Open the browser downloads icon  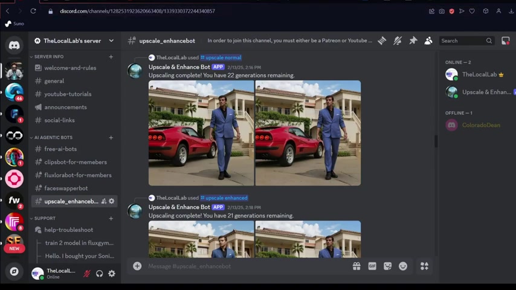pyautogui.click(x=511, y=11)
